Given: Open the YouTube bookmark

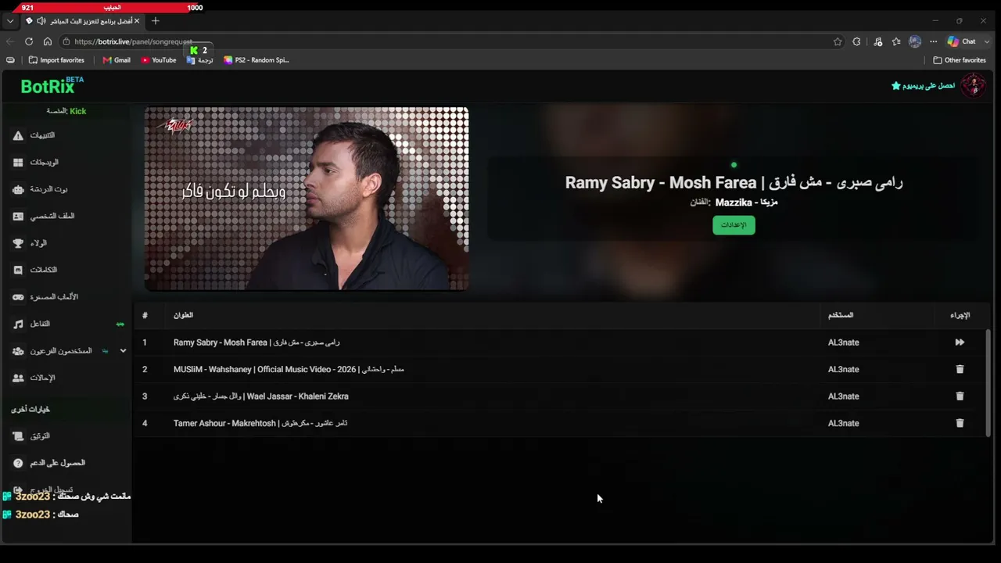Looking at the screenshot, I should click(x=159, y=60).
